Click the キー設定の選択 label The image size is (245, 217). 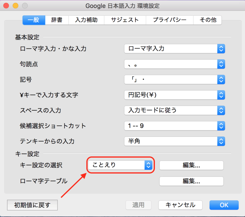pos(41,165)
